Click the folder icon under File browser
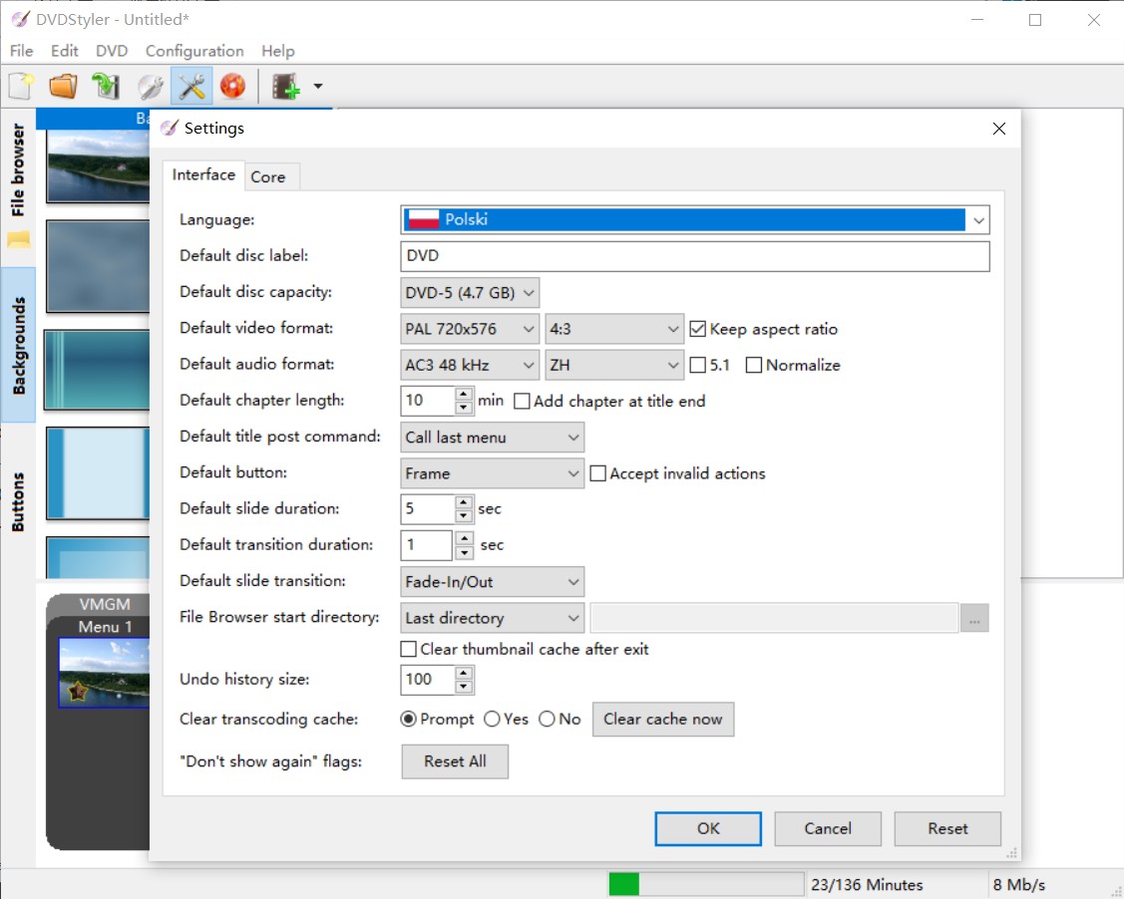The height and width of the screenshot is (899, 1124). pyautogui.click(x=19, y=240)
